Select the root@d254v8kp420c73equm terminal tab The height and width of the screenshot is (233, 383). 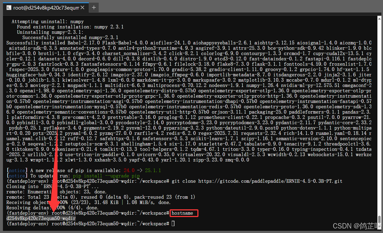[46, 8]
